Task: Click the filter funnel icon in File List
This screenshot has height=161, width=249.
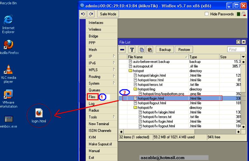Action: [x=132, y=50]
